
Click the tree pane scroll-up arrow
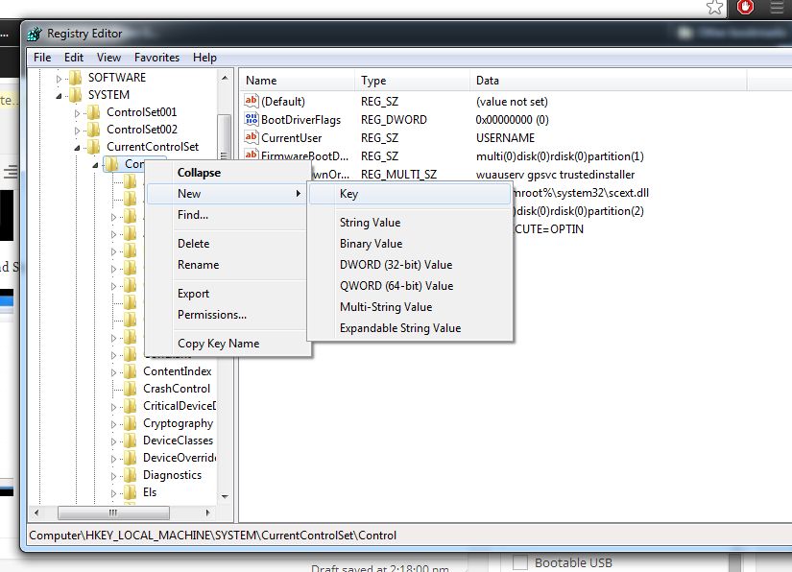click(225, 78)
